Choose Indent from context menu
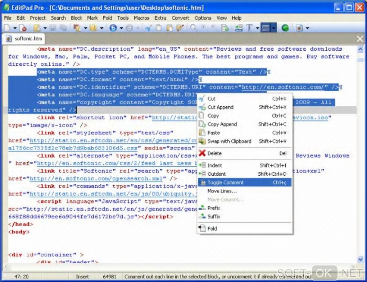This screenshot has width=367, height=282. click(x=245, y=165)
